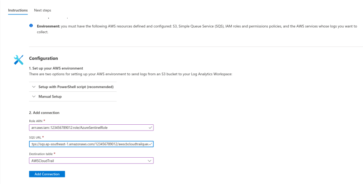Click the '2. Add connection' heading
363x184 pixels.
click(44, 113)
